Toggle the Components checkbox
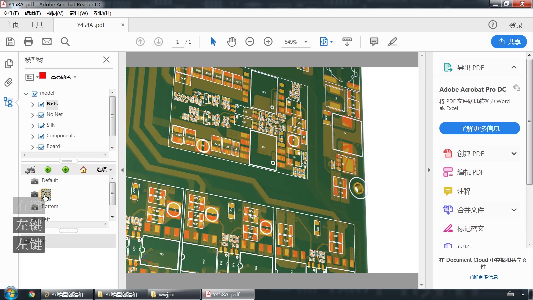Screen dimensions: 533x300 tap(42, 136)
